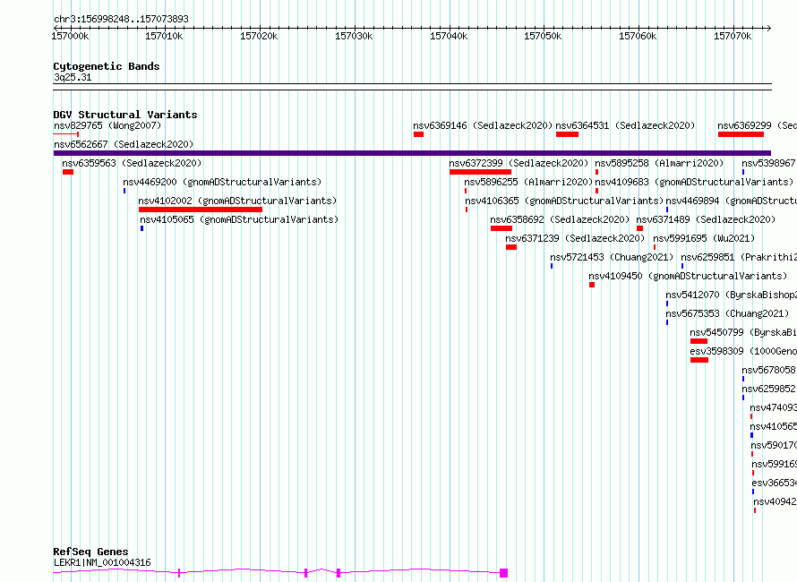Click nsv6259852 variant label

coord(768,389)
